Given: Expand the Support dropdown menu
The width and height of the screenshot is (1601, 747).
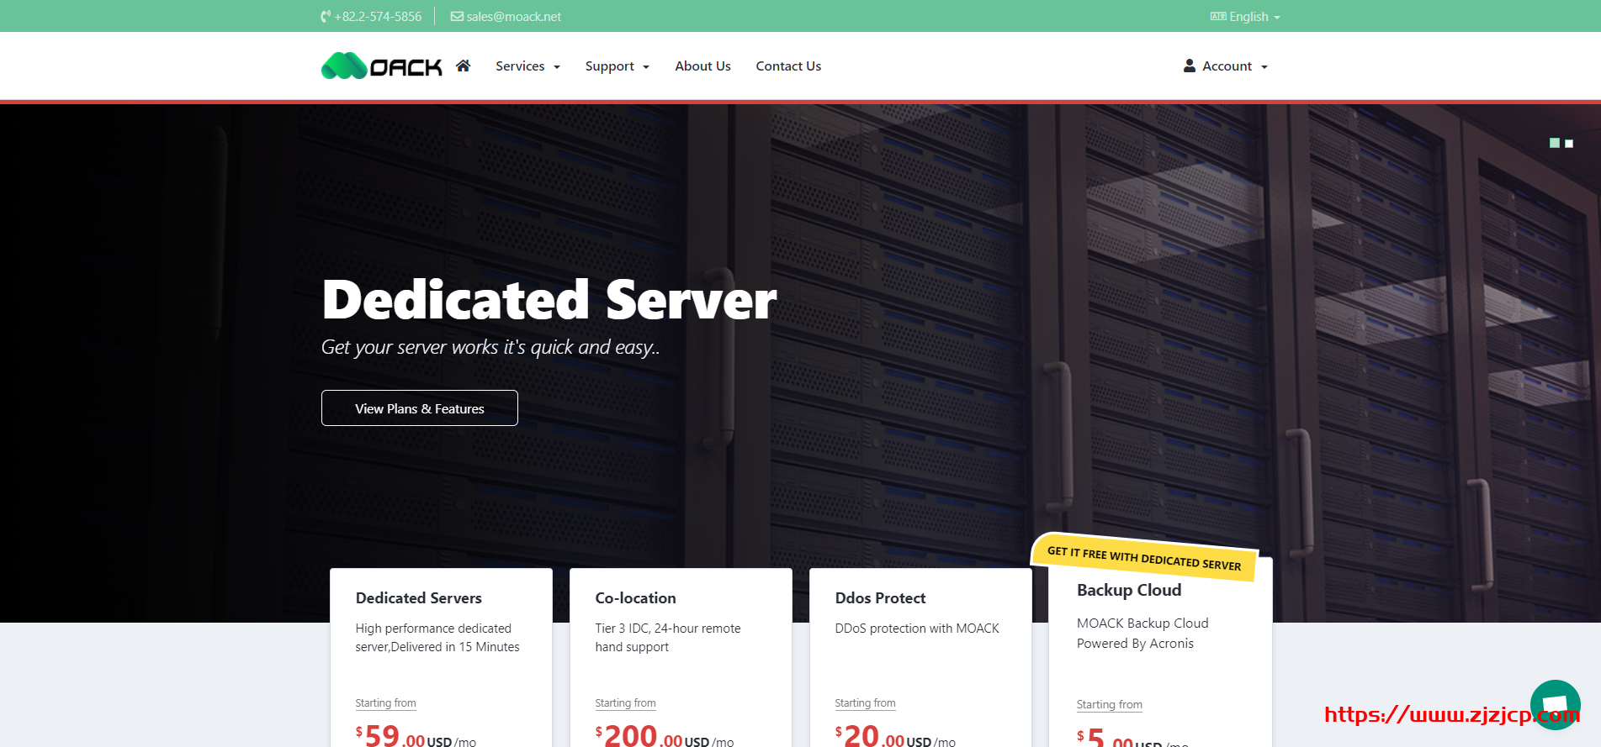Looking at the screenshot, I should tap(617, 66).
